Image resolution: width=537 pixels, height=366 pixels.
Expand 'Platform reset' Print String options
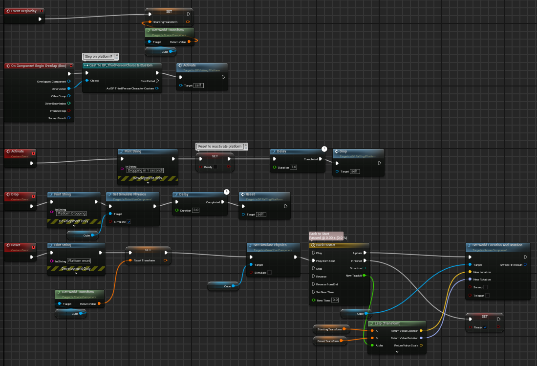76,273
